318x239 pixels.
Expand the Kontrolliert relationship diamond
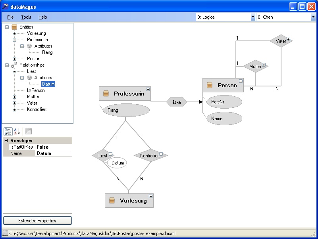click(161, 154)
